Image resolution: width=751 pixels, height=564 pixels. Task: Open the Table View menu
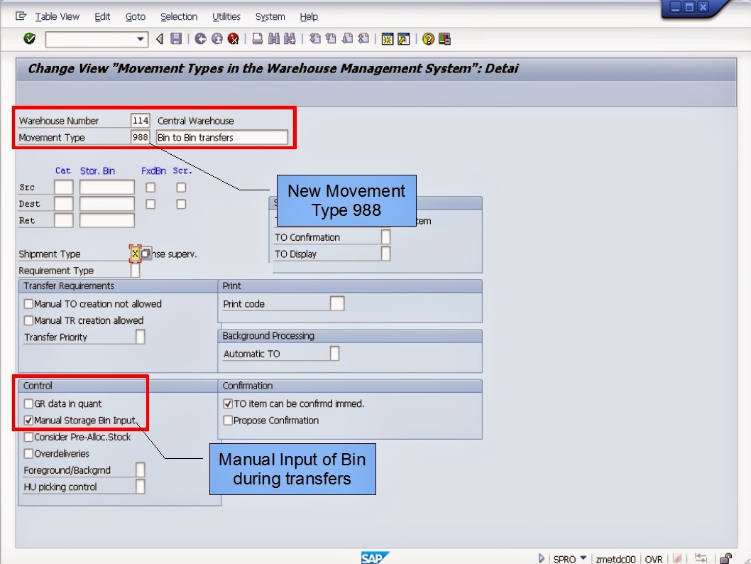57,16
